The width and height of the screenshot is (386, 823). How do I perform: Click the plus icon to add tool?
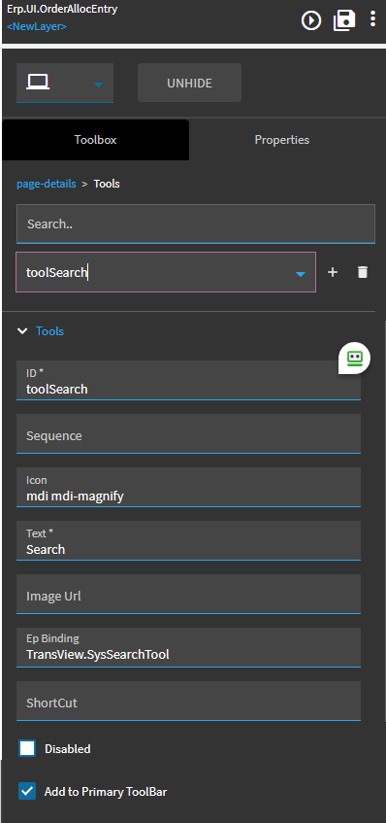pyautogui.click(x=332, y=272)
